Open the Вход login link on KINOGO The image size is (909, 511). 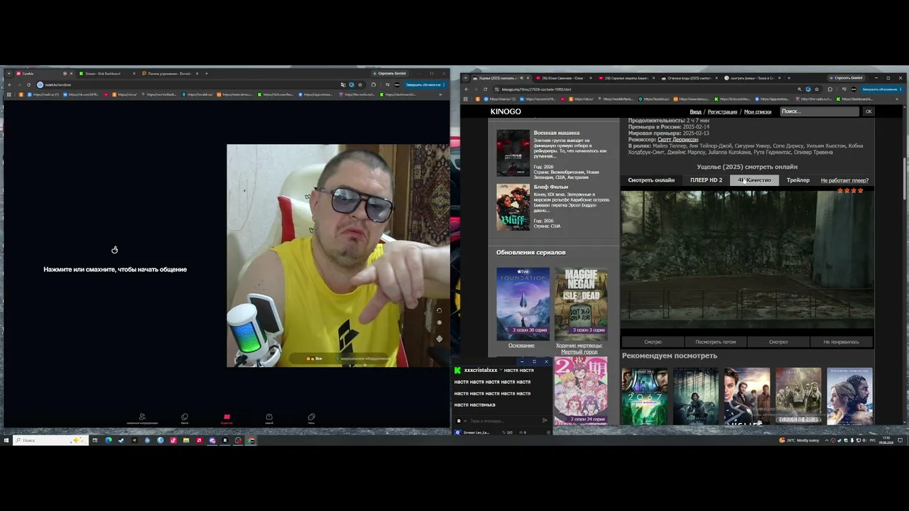[x=696, y=112]
